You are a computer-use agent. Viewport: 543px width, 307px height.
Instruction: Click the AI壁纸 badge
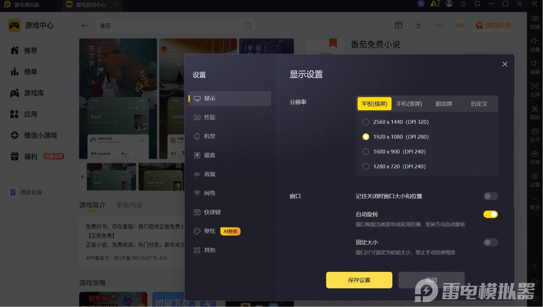click(231, 231)
